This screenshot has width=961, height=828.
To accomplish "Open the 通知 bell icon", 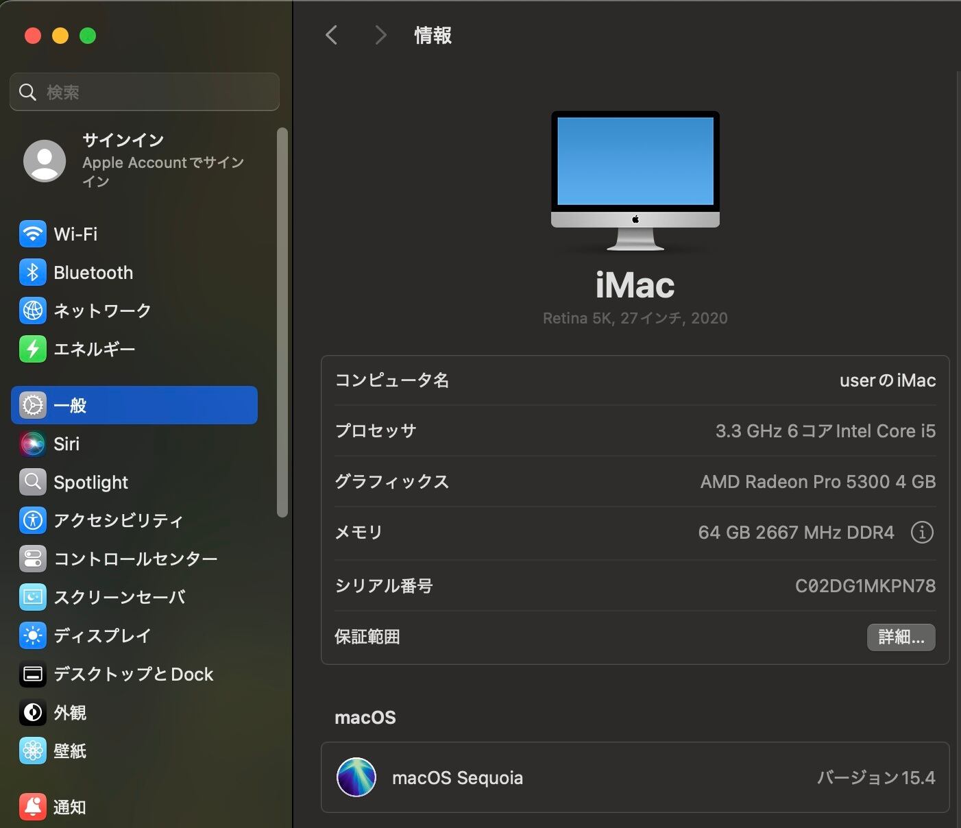I will (33, 807).
